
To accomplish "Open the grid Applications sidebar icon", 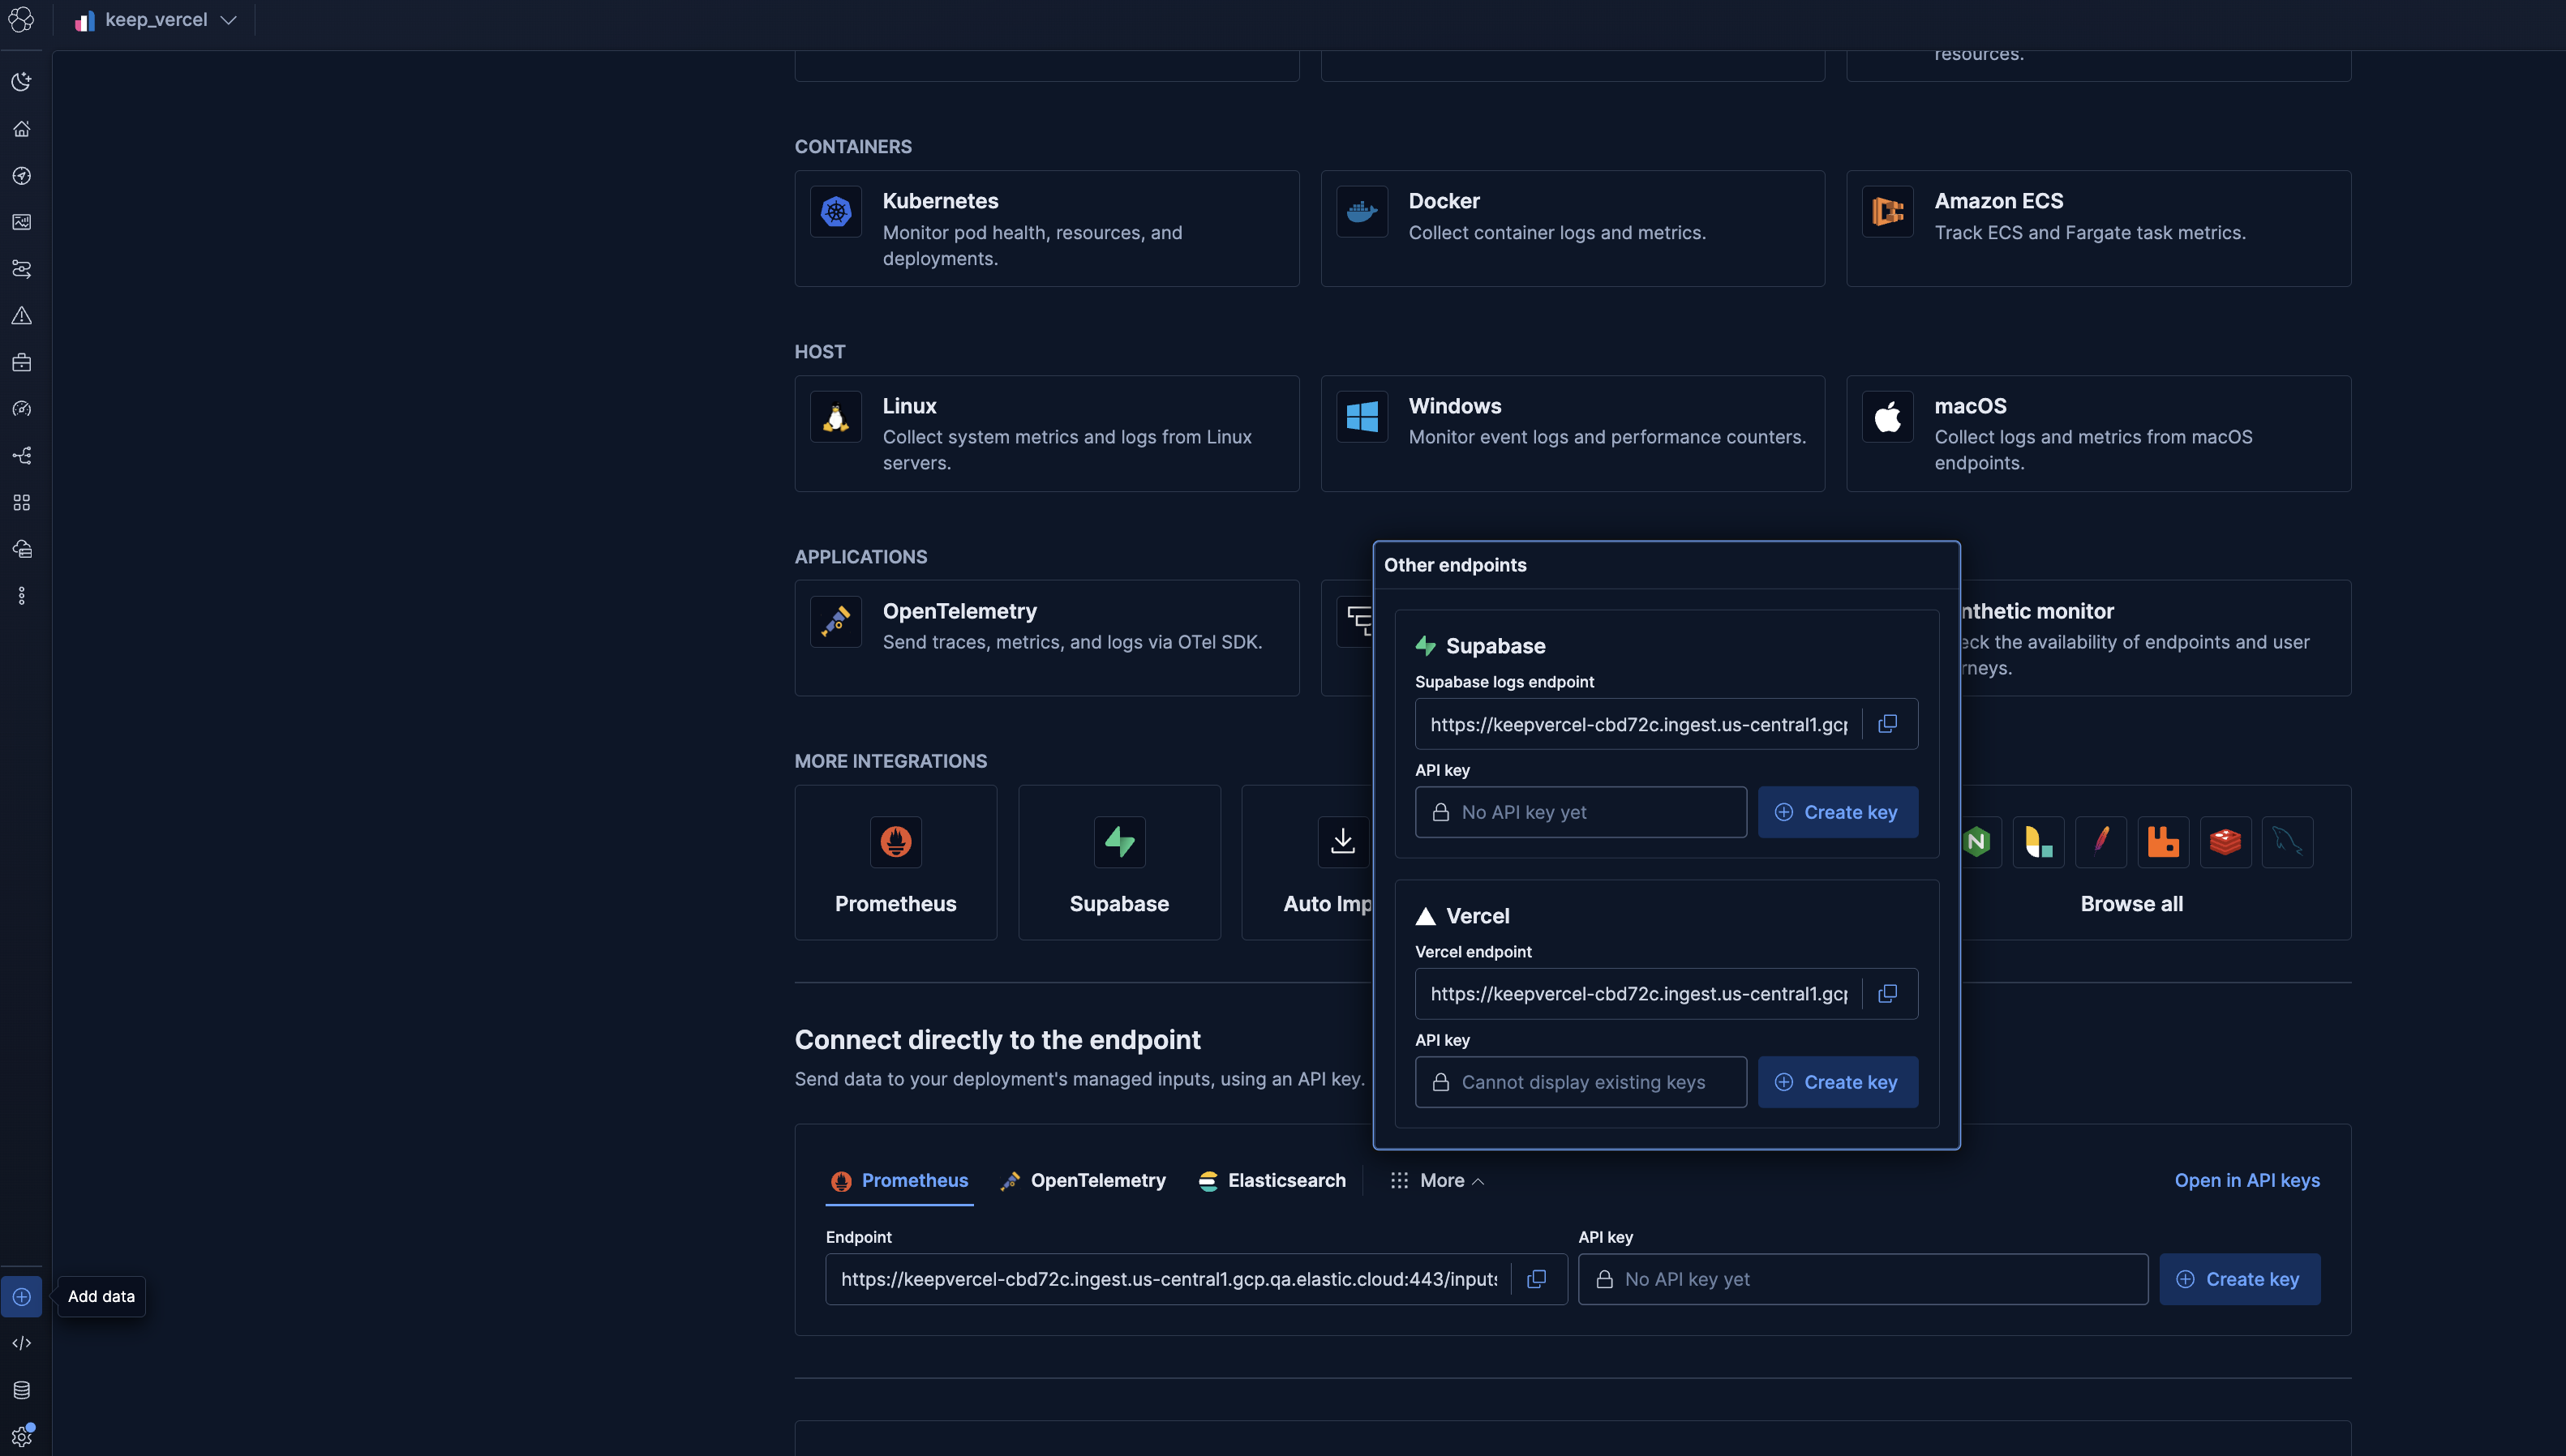I will tap(21, 502).
